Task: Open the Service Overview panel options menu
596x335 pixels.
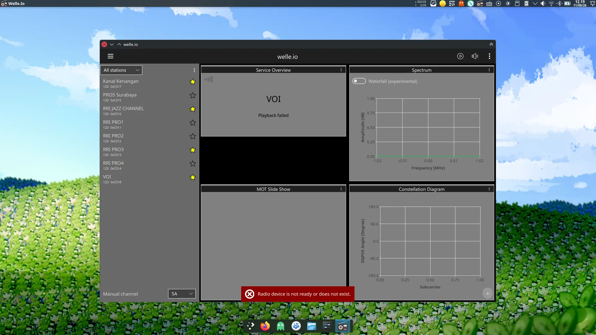Action: tap(341, 70)
